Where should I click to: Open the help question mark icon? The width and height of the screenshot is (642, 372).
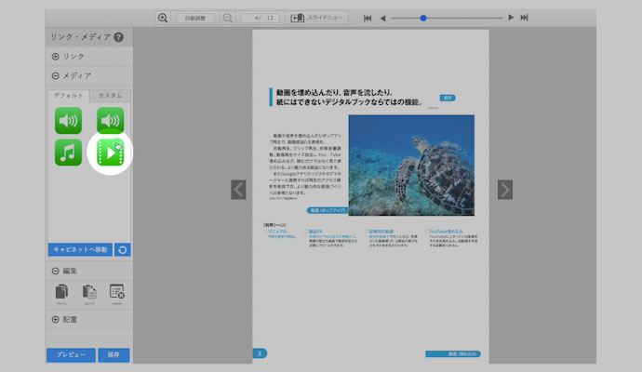118,37
